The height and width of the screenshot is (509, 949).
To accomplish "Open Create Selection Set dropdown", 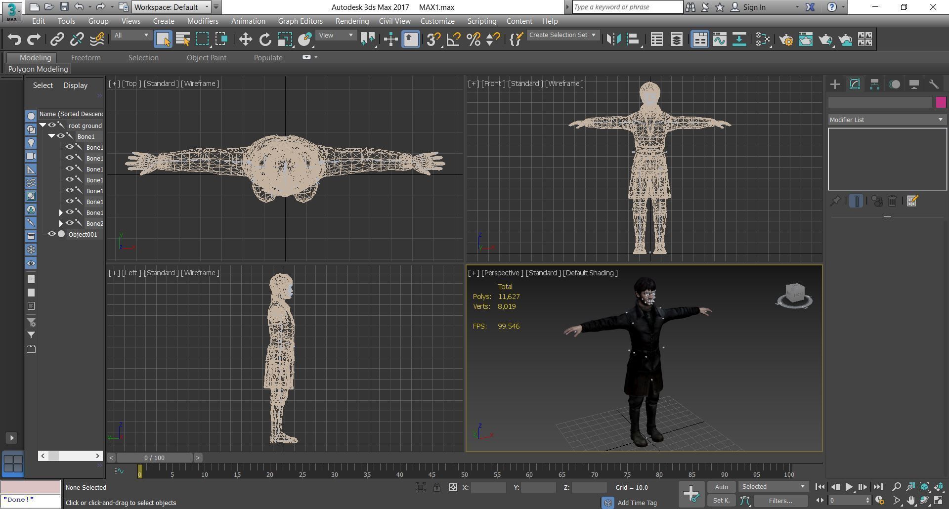I will [562, 35].
